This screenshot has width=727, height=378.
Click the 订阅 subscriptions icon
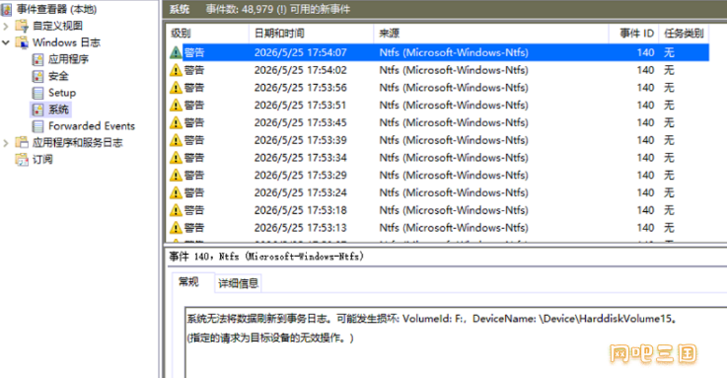click(x=22, y=160)
